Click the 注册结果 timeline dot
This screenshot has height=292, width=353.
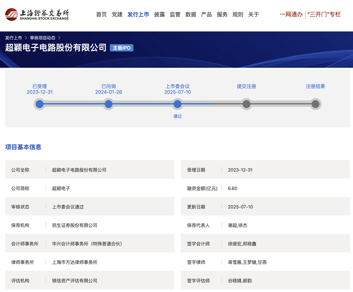[x=315, y=104]
